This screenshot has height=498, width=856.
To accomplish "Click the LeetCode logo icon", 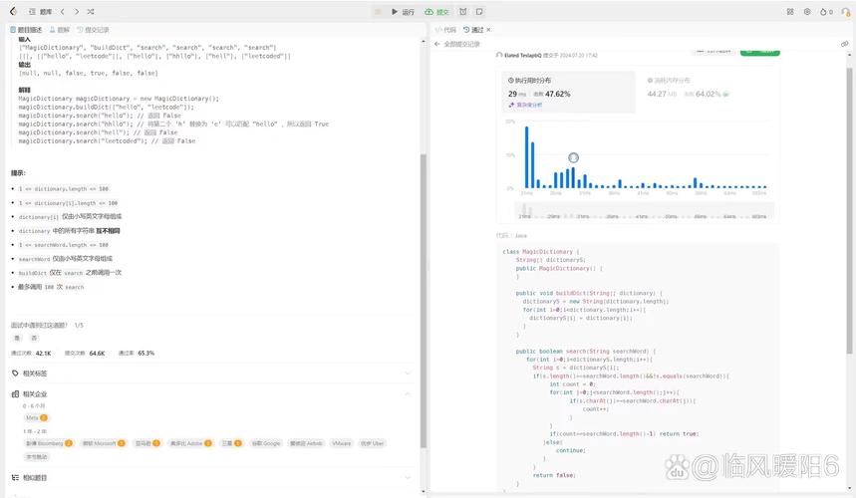I will 13,12.
